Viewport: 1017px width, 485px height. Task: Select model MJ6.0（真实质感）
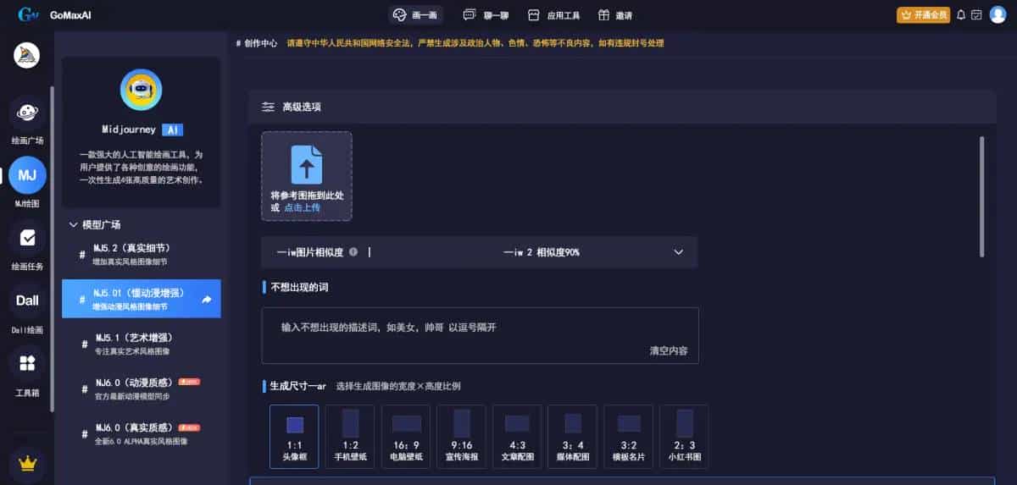[142, 433]
